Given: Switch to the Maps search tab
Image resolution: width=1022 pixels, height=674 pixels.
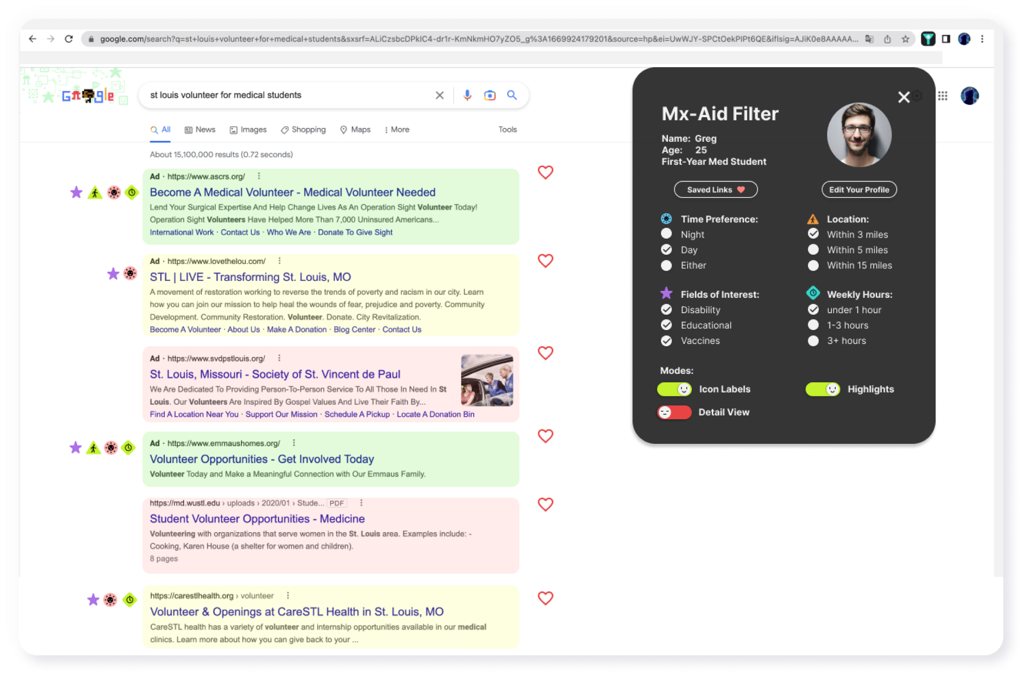Looking at the screenshot, I should click(355, 130).
